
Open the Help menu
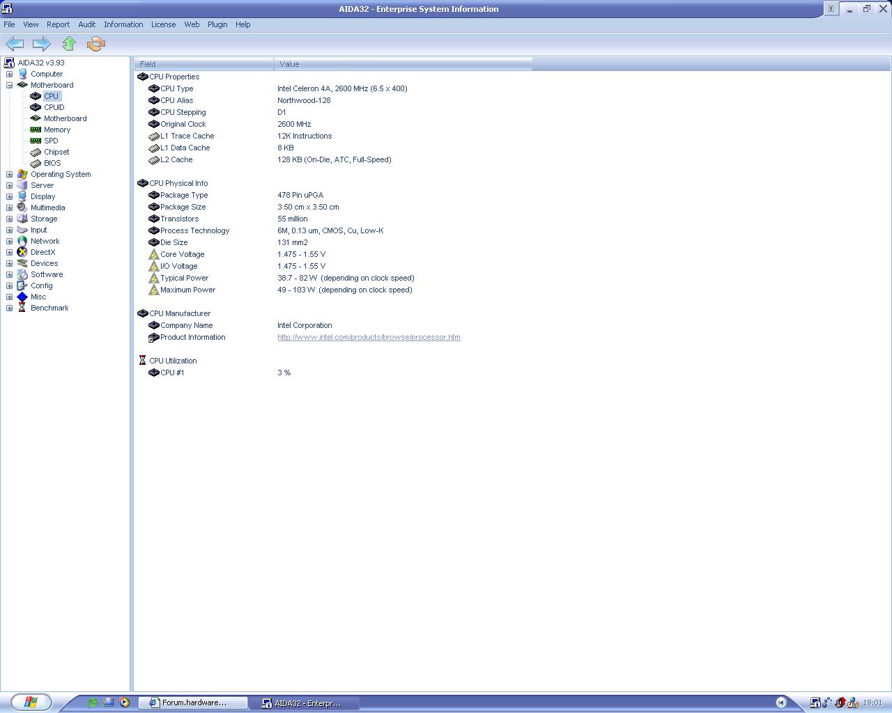point(243,24)
